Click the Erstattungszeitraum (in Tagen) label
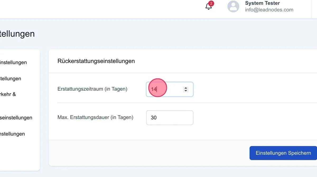 (x=92, y=89)
